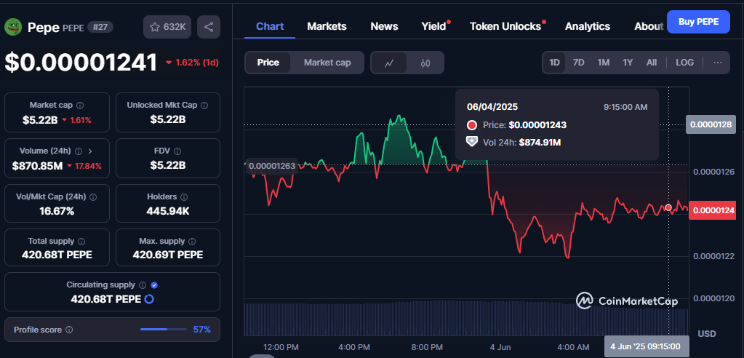Click the 0.0000124 current price label

[x=712, y=210]
